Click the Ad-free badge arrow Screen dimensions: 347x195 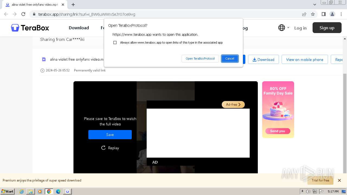click(239, 105)
